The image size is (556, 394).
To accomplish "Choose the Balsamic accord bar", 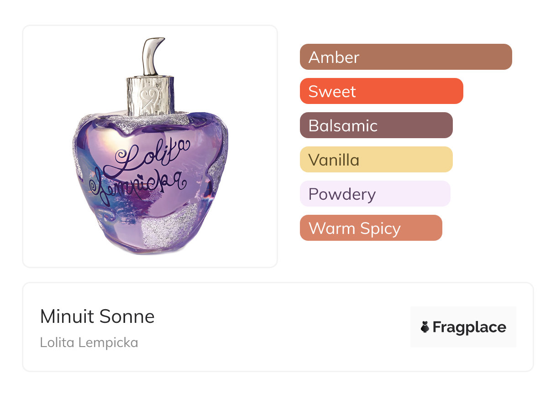I will click(376, 125).
